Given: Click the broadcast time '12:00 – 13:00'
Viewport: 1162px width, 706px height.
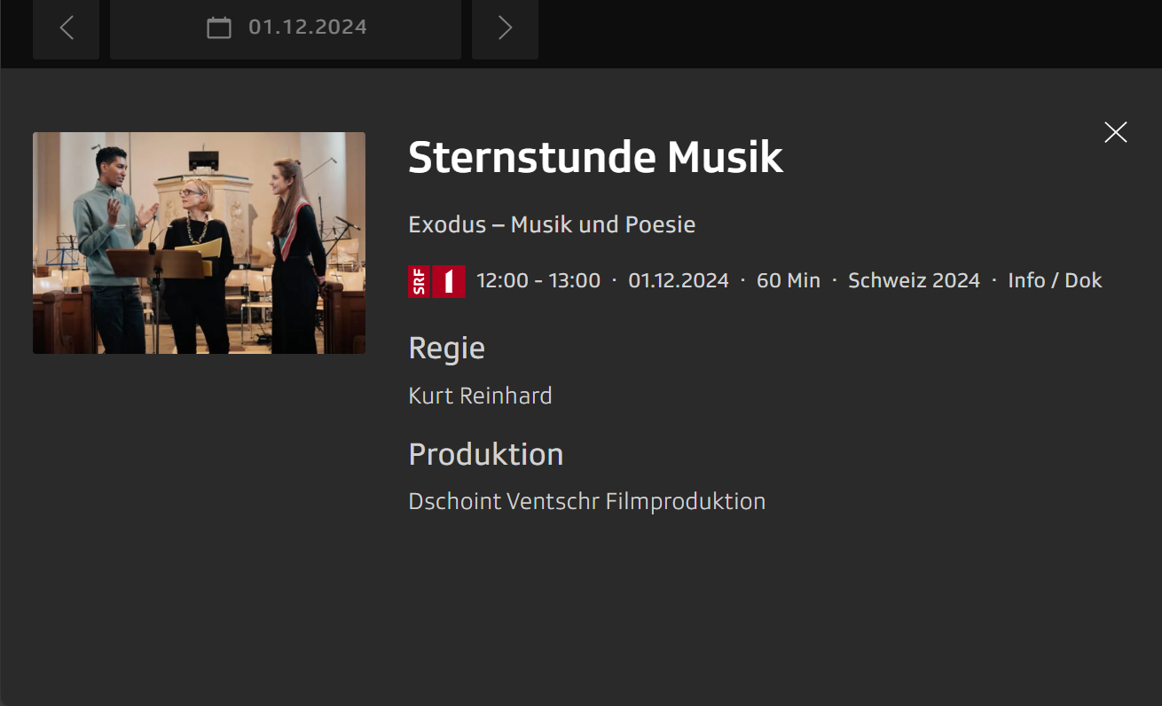Looking at the screenshot, I should pos(538,280).
